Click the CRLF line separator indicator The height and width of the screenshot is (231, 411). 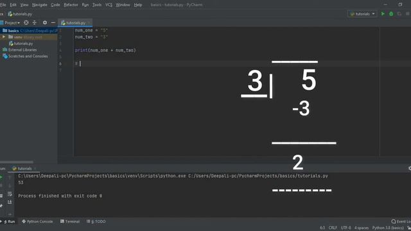333,228
